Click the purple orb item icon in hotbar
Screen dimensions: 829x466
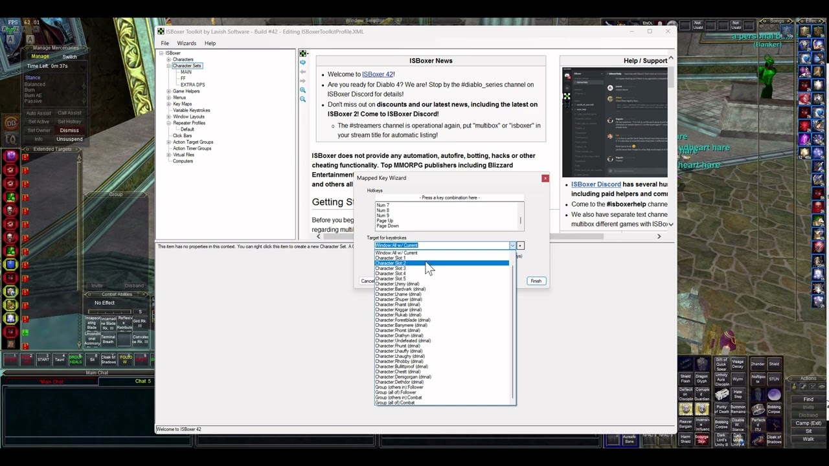(x=775, y=394)
